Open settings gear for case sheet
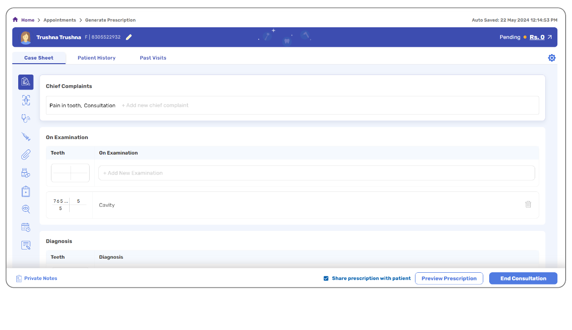The width and height of the screenshot is (572, 330). [x=552, y=58]
